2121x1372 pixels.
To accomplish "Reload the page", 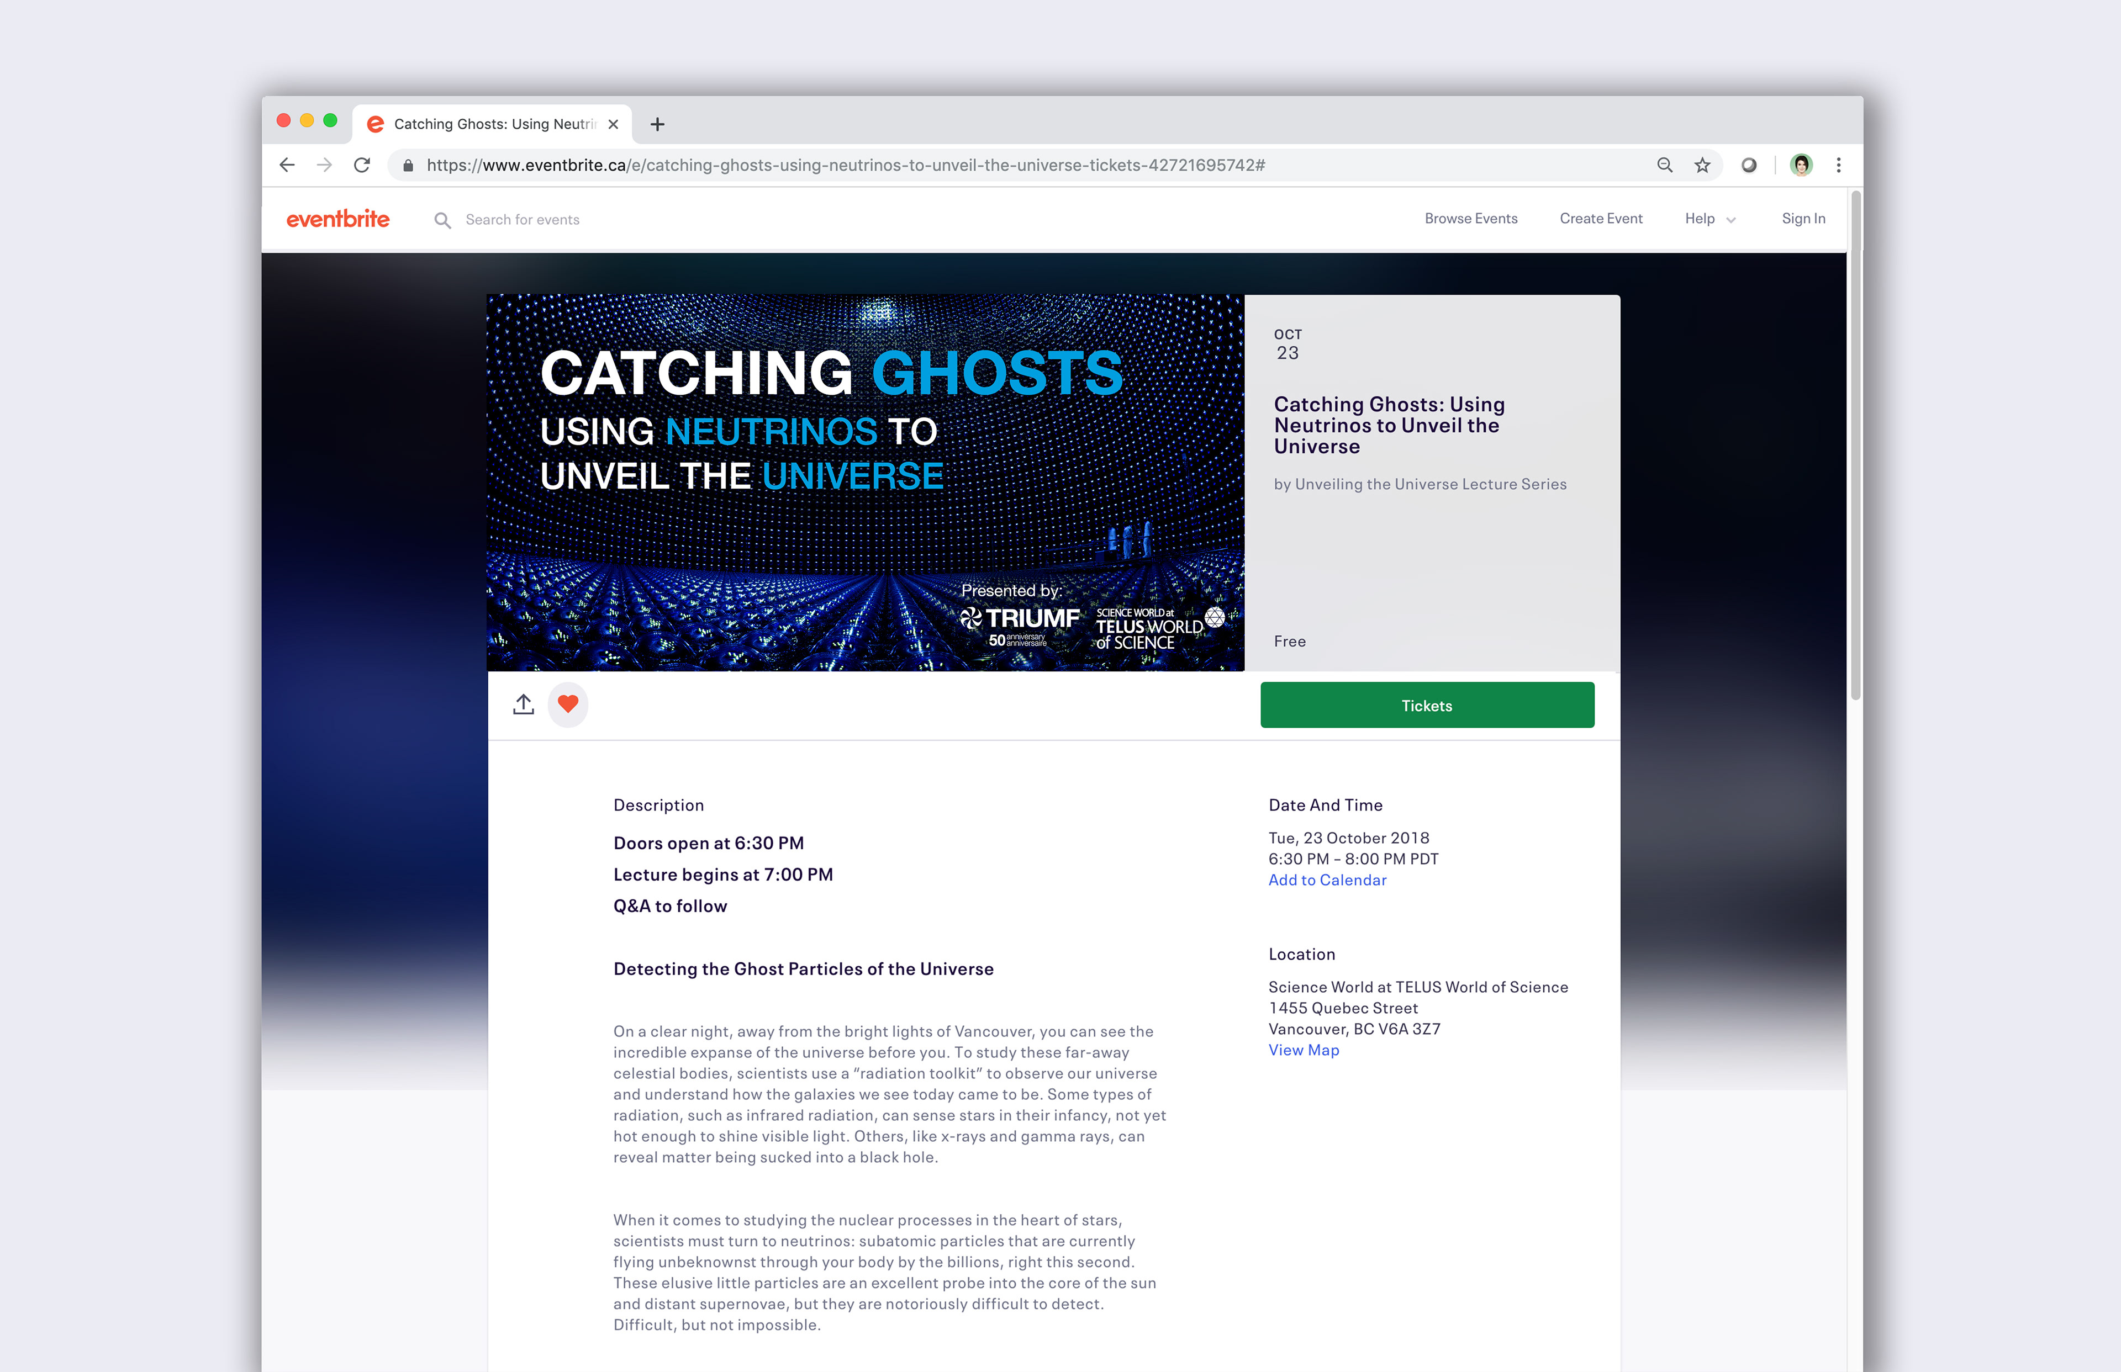I will (362, 165).
